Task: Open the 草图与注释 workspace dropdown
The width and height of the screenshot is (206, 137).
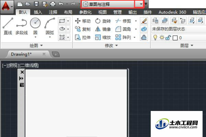Action: (x=141, y=4)
